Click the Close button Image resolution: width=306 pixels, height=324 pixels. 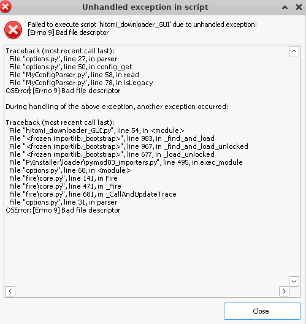(x=262, y=311)
